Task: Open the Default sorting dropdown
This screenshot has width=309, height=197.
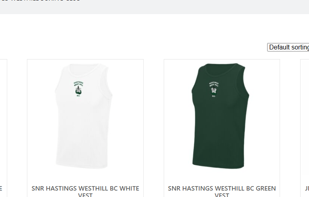Action: [288, 47]
